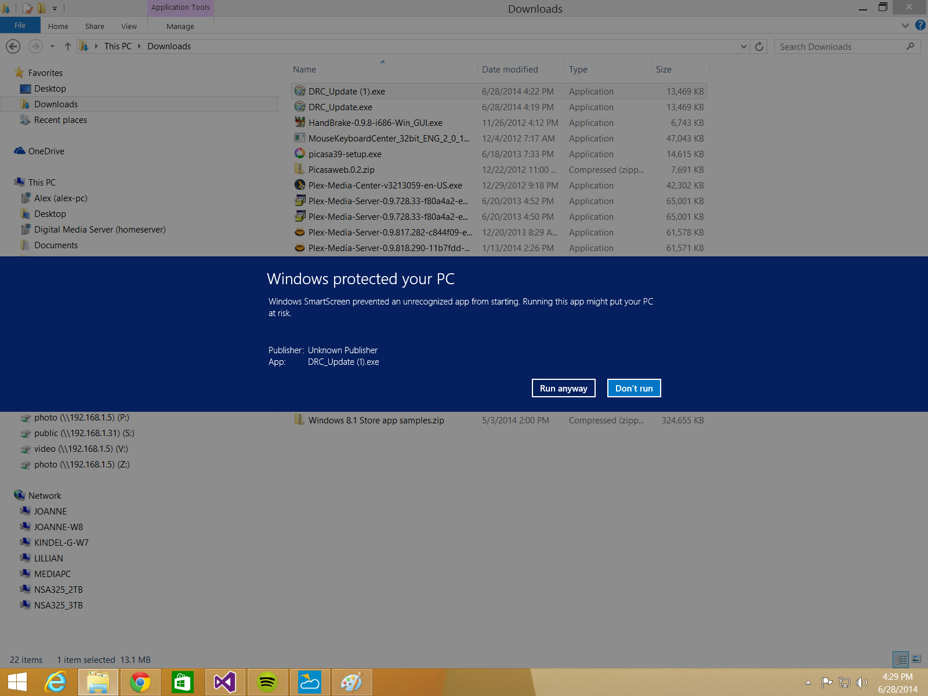Refresh the Downloads folder view
This screenshot has width=928, height=696.
point(759,46)
